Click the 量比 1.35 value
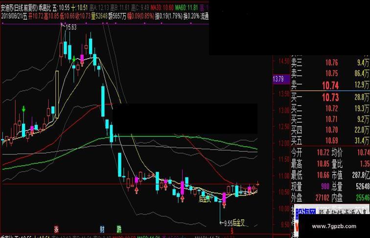The width and height of the screenshot is (370, 238). click(365, 164)
